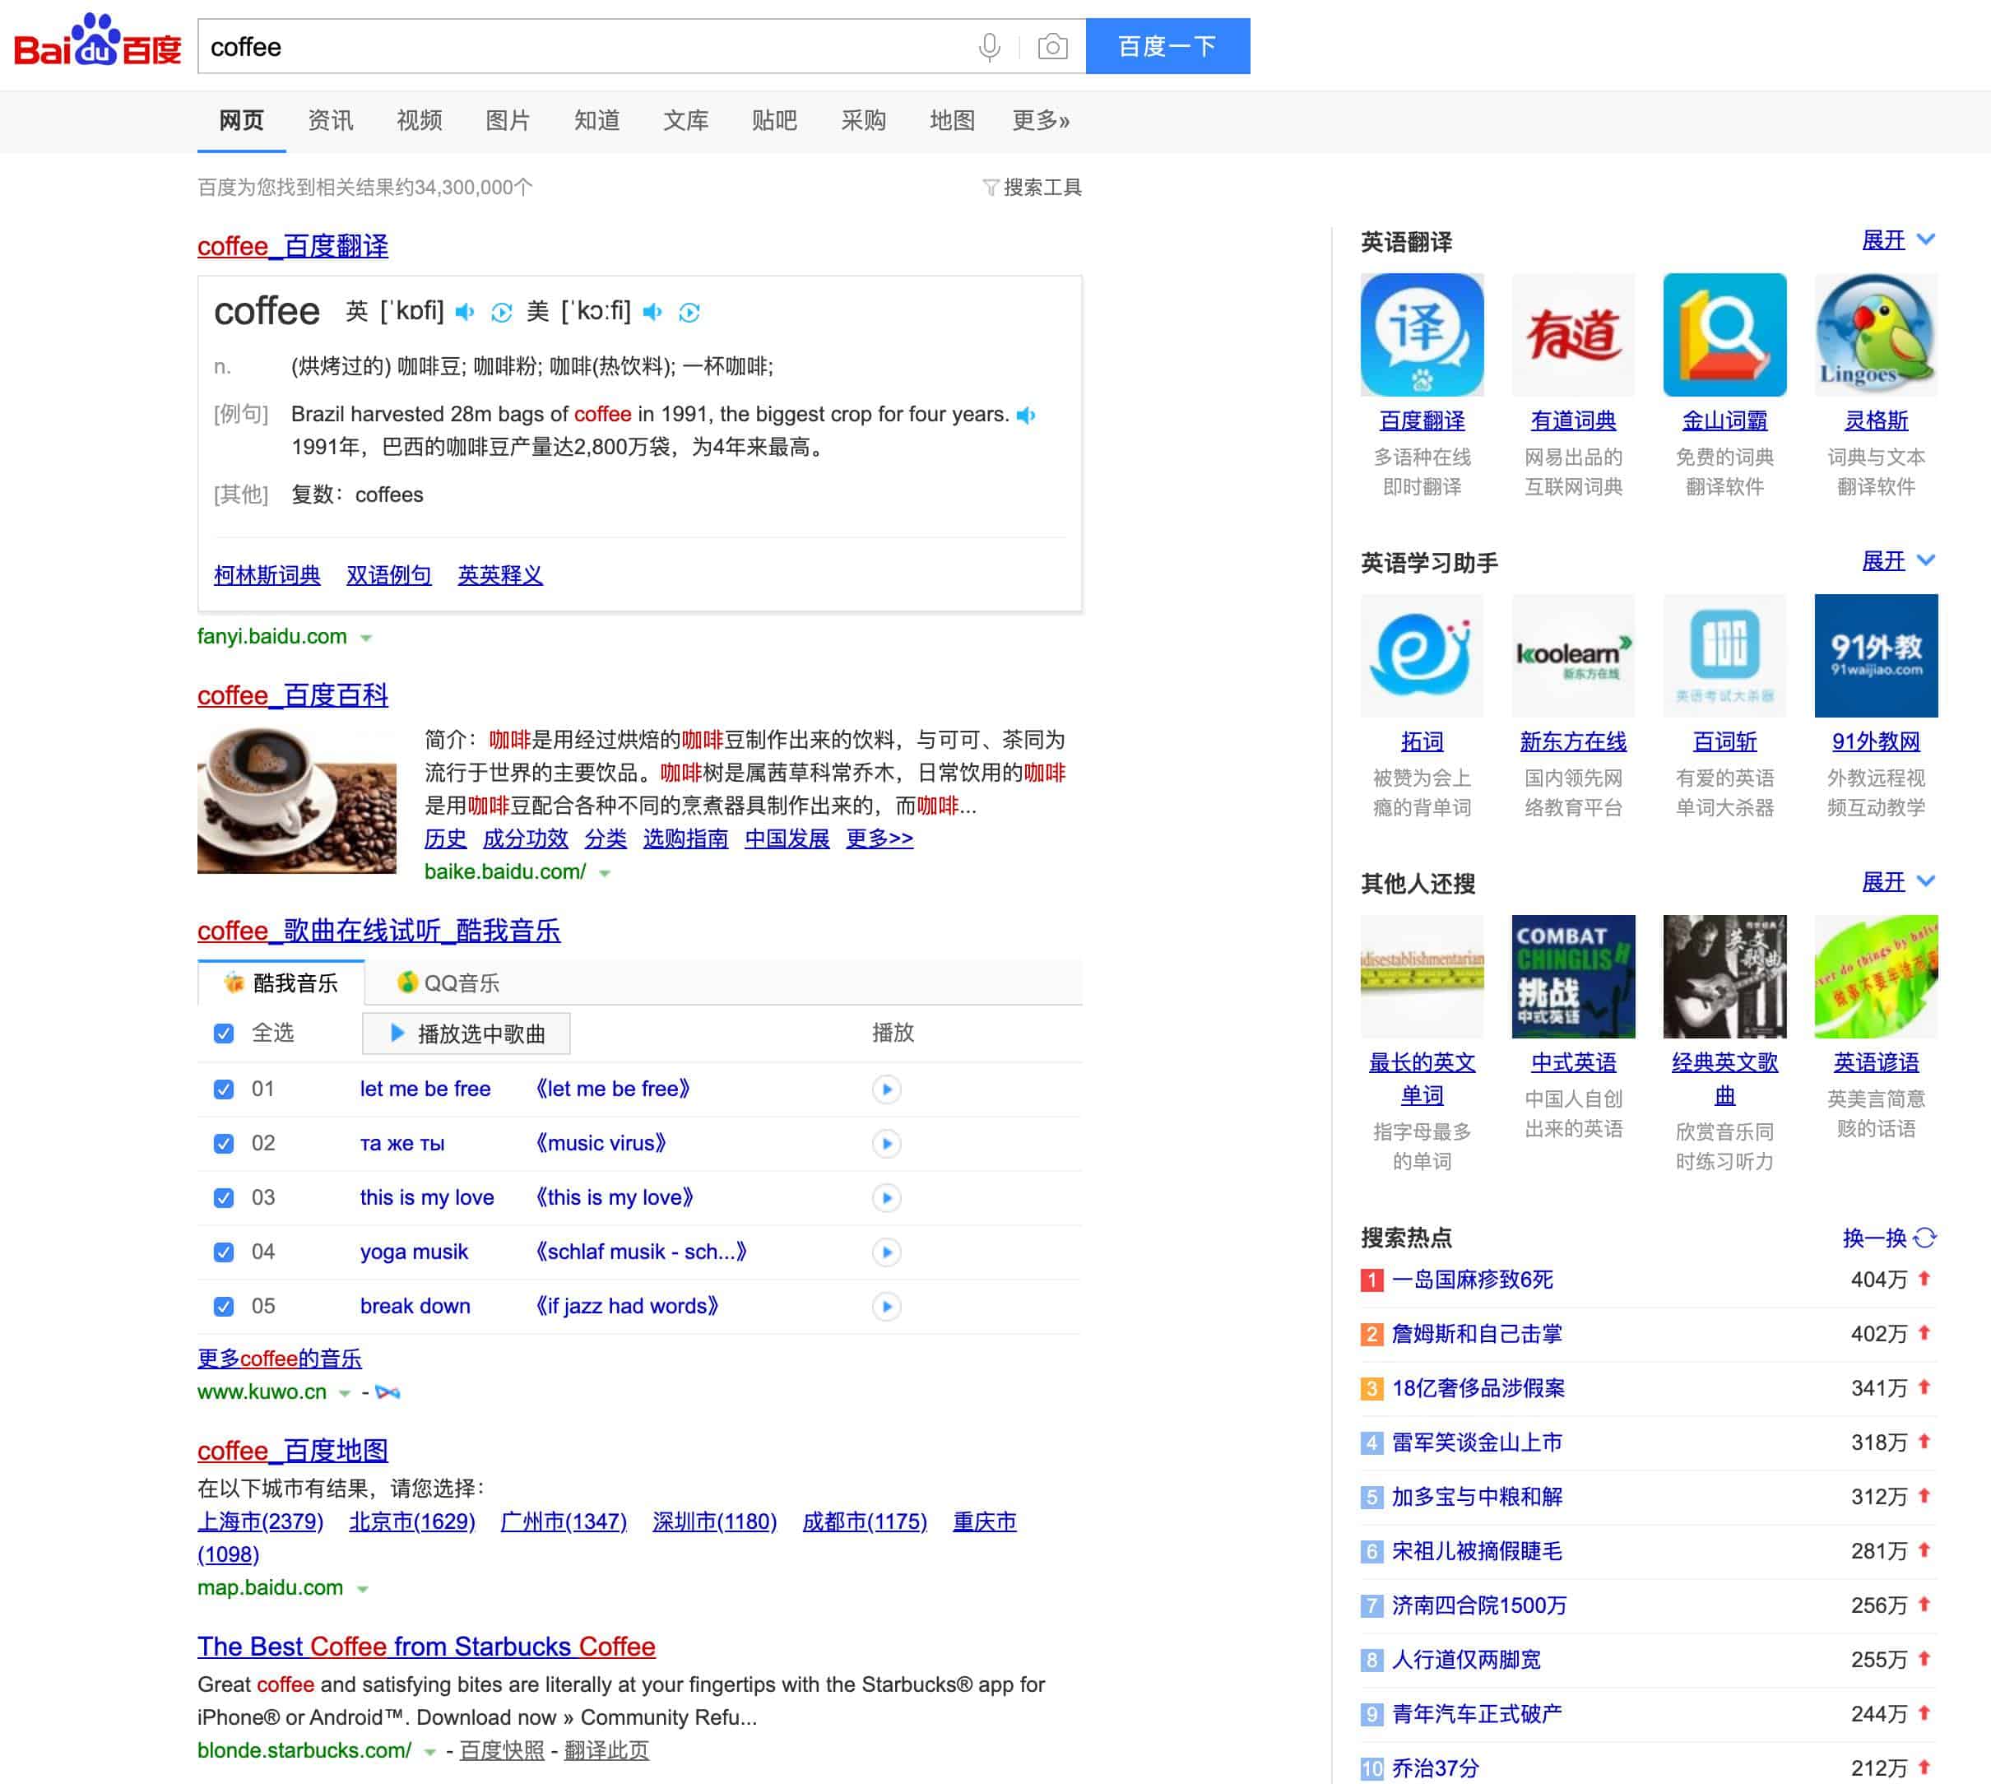Play example sentence audio icon
This screenshot has width=1991, height=1784.
coord(1026,415)
